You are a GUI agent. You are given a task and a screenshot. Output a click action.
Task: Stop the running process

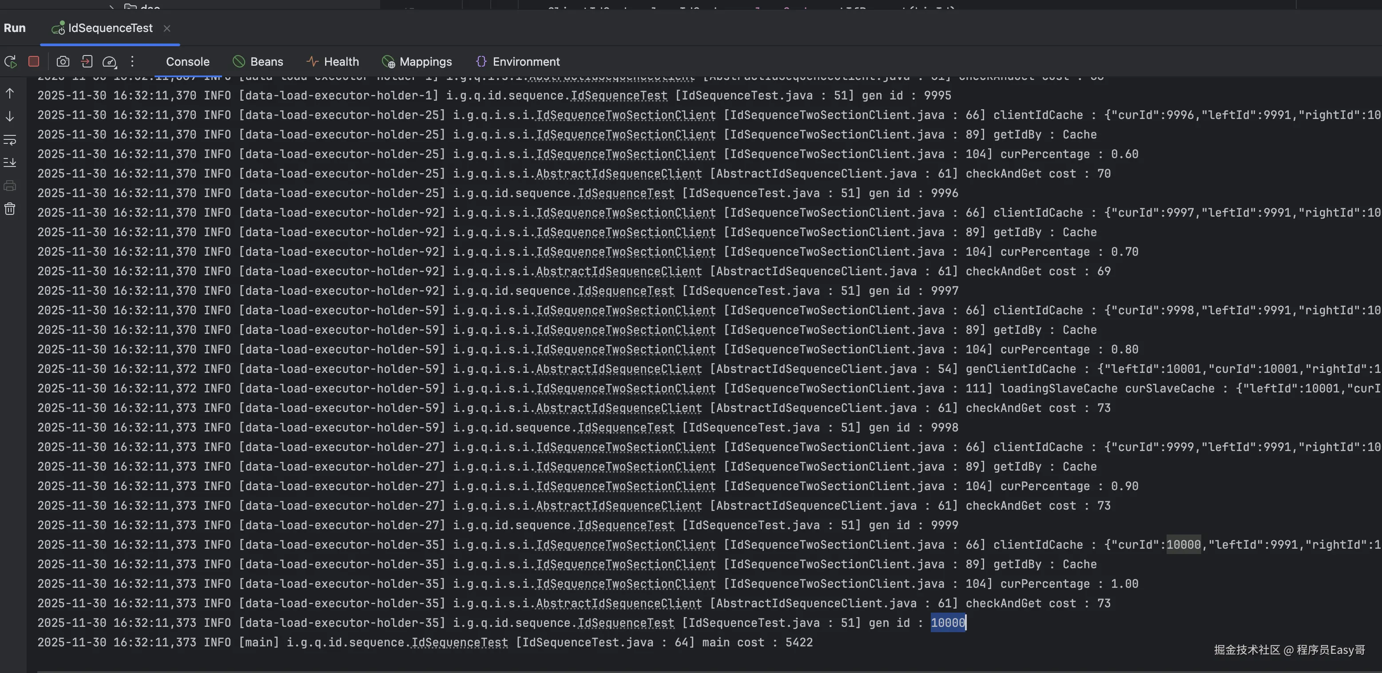coord(34,62)
